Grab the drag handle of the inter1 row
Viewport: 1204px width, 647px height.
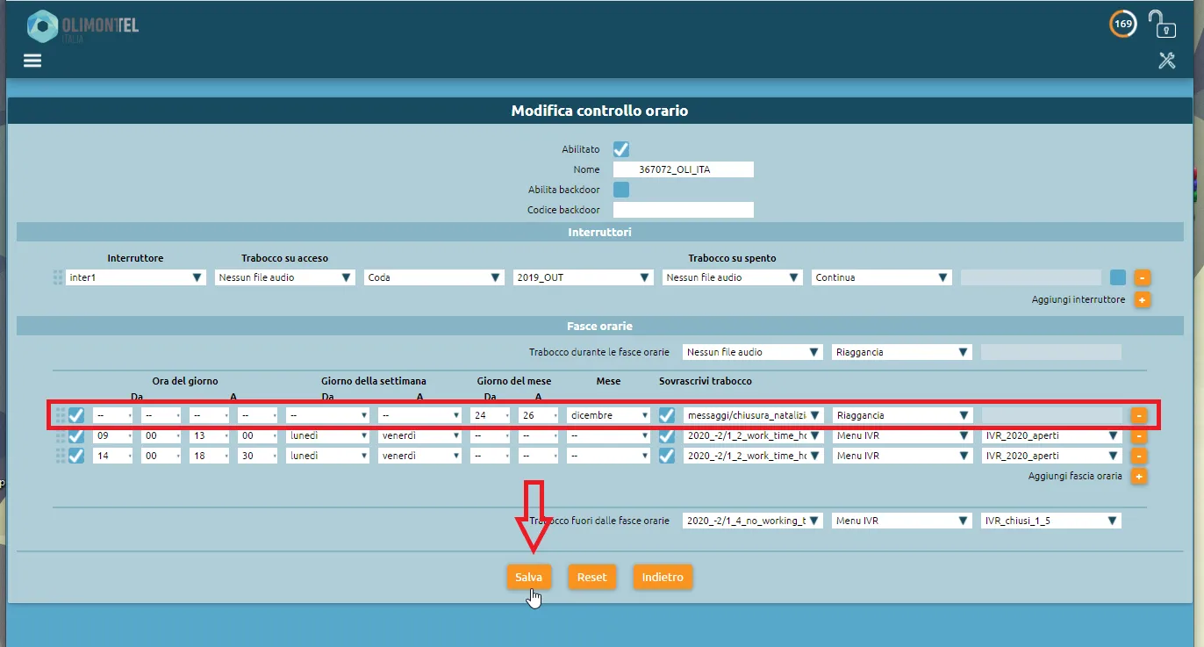click(58, 277)
